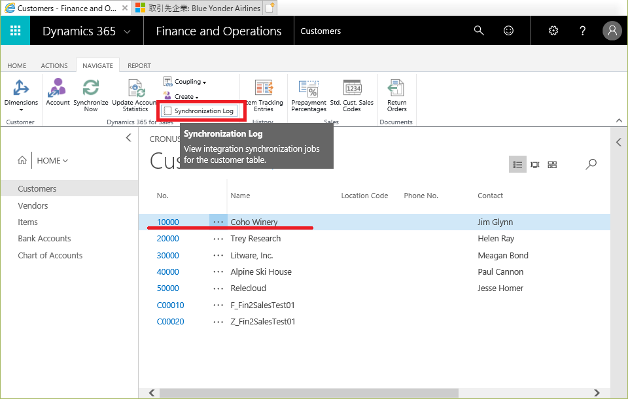Click the Finance and Operations title
This screenshot has width=628, height=399.
coord(218,31)
